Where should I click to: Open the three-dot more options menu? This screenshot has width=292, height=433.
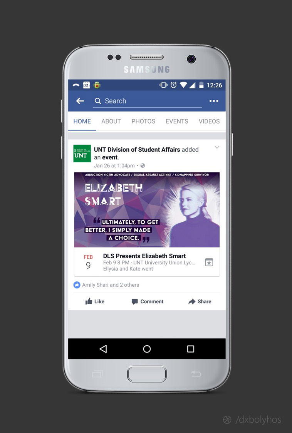[x=214, y=101]
